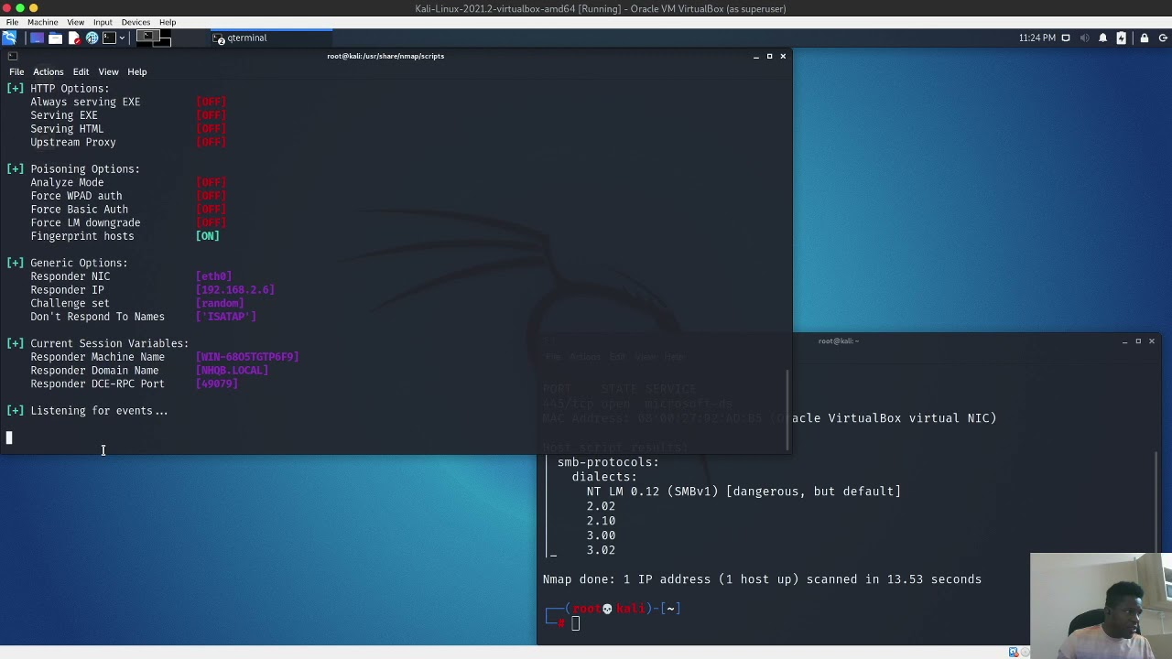
Task: Click the 'Responder IP' 192.168.2.6 value
Action: (x=235, y=289)
